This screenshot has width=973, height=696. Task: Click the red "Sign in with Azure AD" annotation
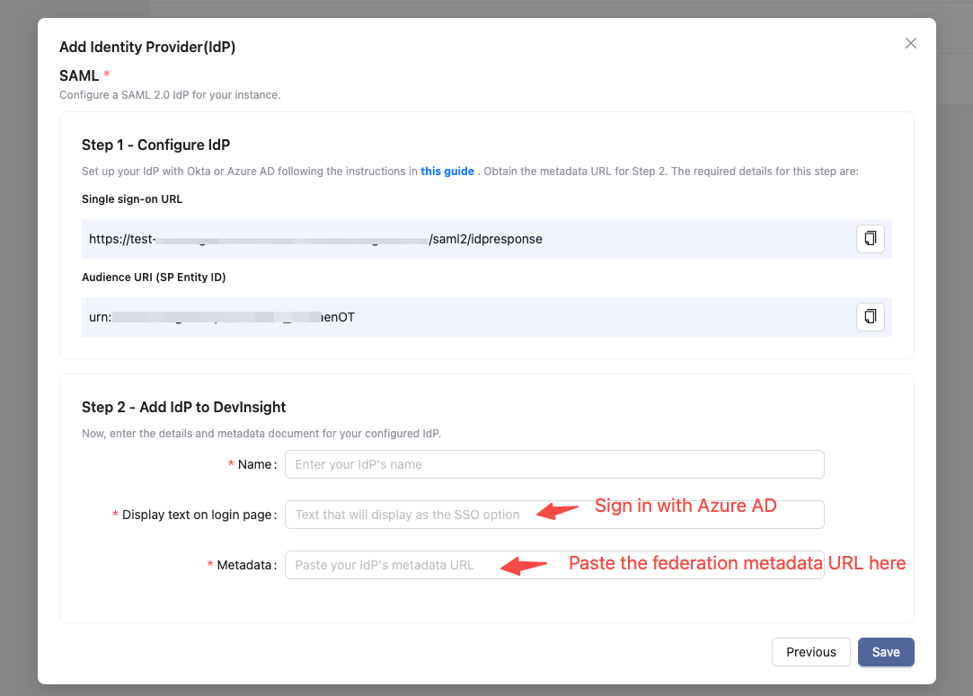(686, 506)
